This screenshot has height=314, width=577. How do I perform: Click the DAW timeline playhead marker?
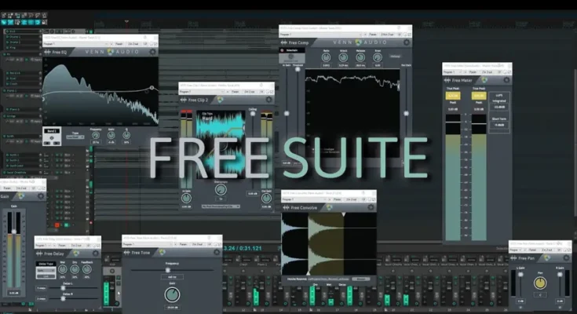tap(126, 22)
